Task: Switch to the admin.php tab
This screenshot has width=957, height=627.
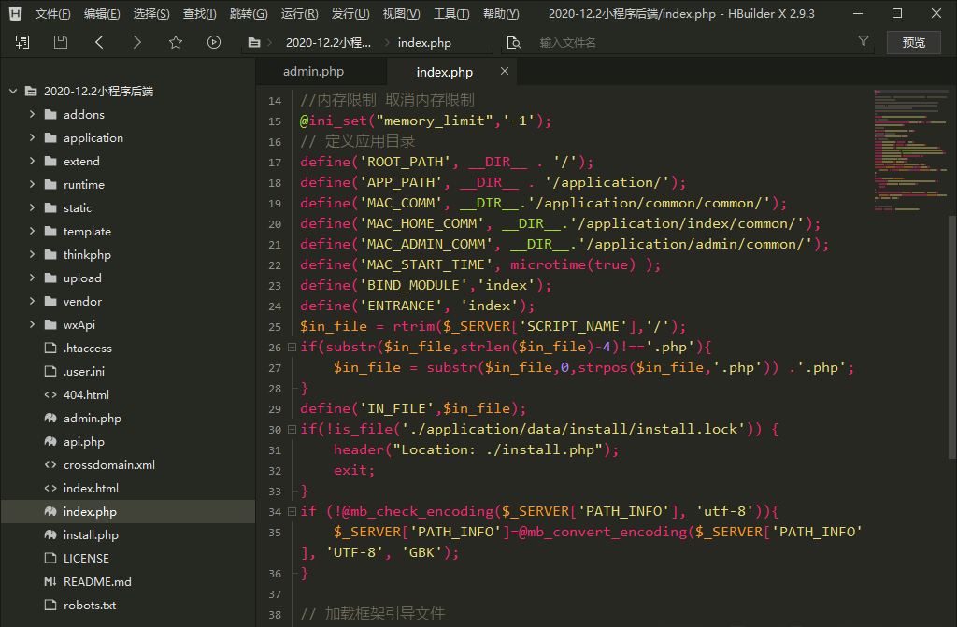Action: 313,72
